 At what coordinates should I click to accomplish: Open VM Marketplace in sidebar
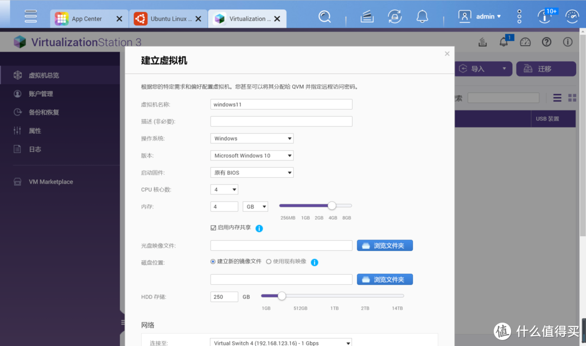[x=60, y=182]
